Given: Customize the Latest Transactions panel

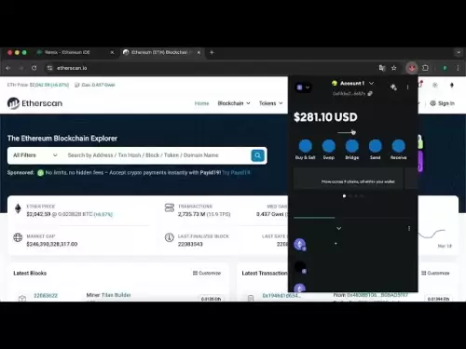Looking at the screenshot, I should coord(435,273).
